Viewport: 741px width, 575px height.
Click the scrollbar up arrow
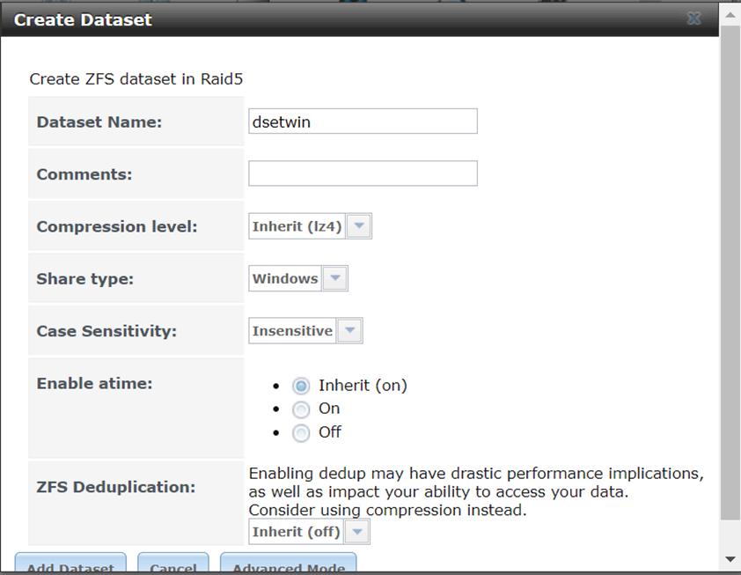click(x=730, y=14)
